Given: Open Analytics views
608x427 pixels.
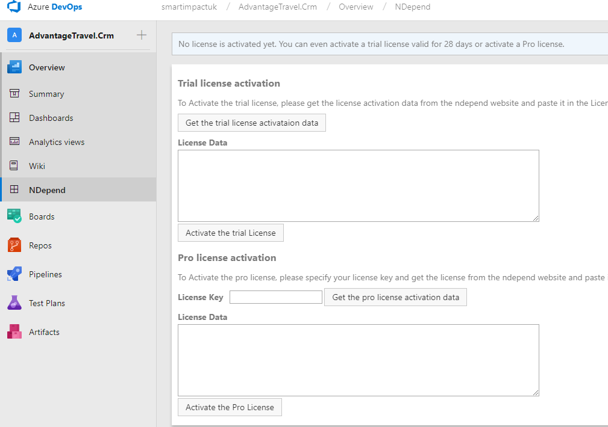Looking at the screenshot, I should [55, 141].
